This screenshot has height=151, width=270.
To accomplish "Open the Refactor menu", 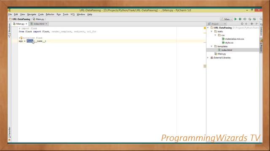I will point(50,14).
